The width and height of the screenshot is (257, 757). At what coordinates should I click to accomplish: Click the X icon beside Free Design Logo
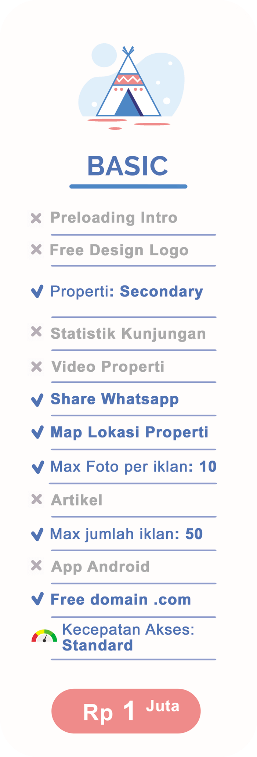pos(36,250)
